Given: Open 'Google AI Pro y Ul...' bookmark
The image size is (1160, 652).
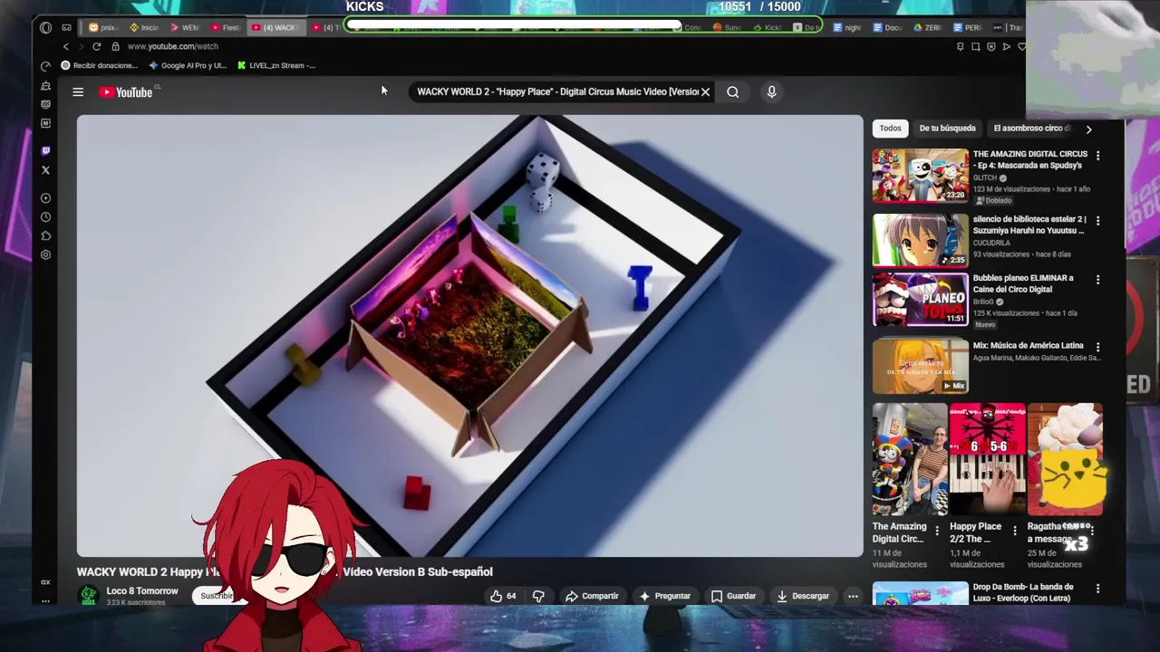Looking at the screenshot, I should pos(188,65).
